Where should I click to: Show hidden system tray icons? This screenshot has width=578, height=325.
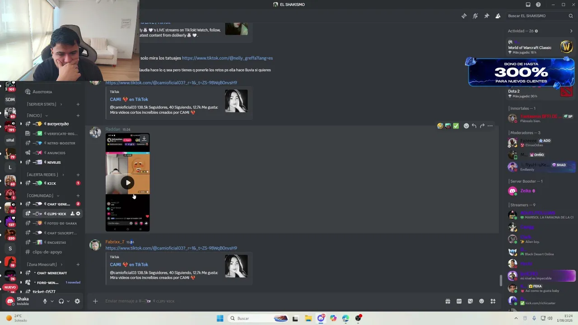pos(516,318)
